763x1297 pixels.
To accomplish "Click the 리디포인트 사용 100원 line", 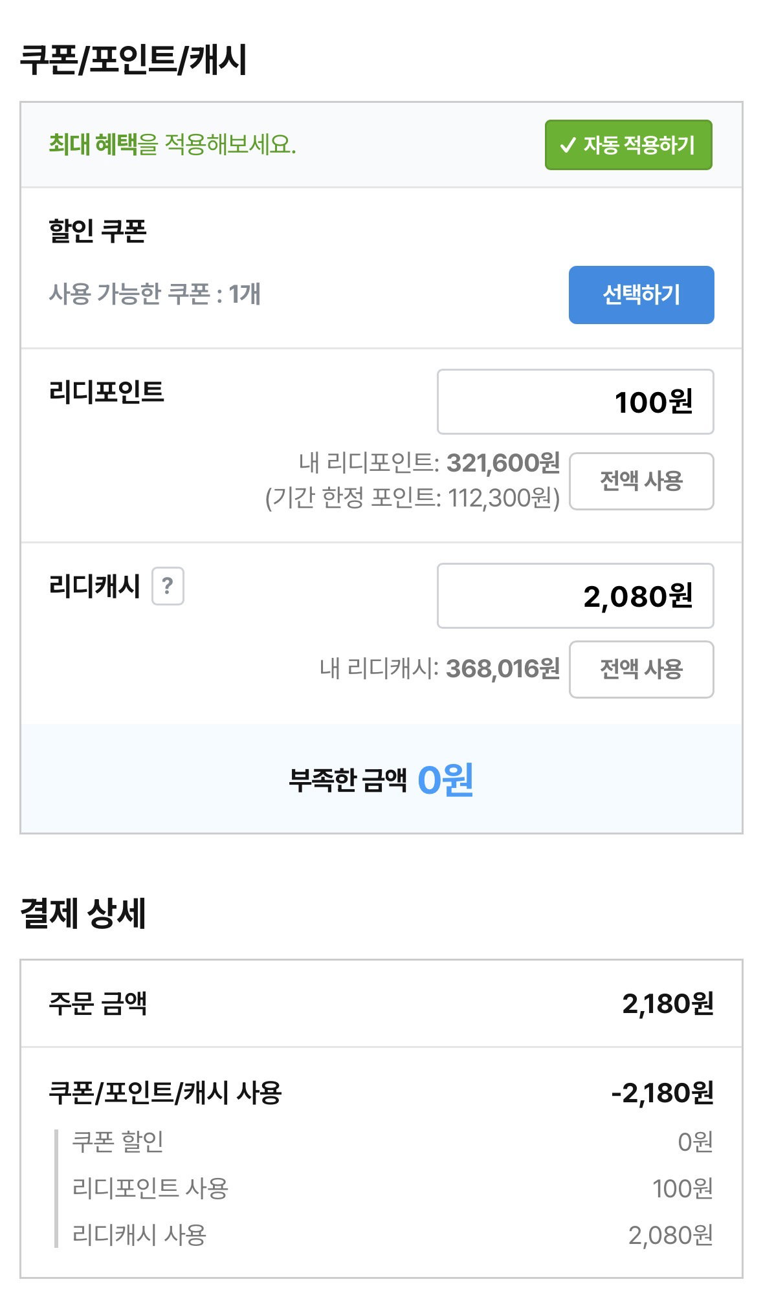I will click(x=392, y=1188).
